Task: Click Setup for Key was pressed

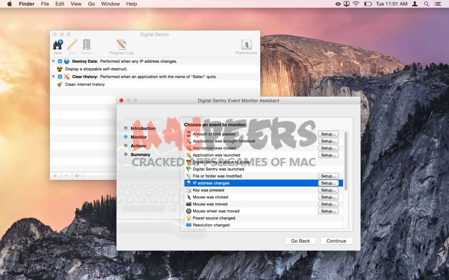Action: [x=328, y=190]
